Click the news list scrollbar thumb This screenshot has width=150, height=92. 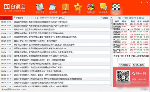111,24
